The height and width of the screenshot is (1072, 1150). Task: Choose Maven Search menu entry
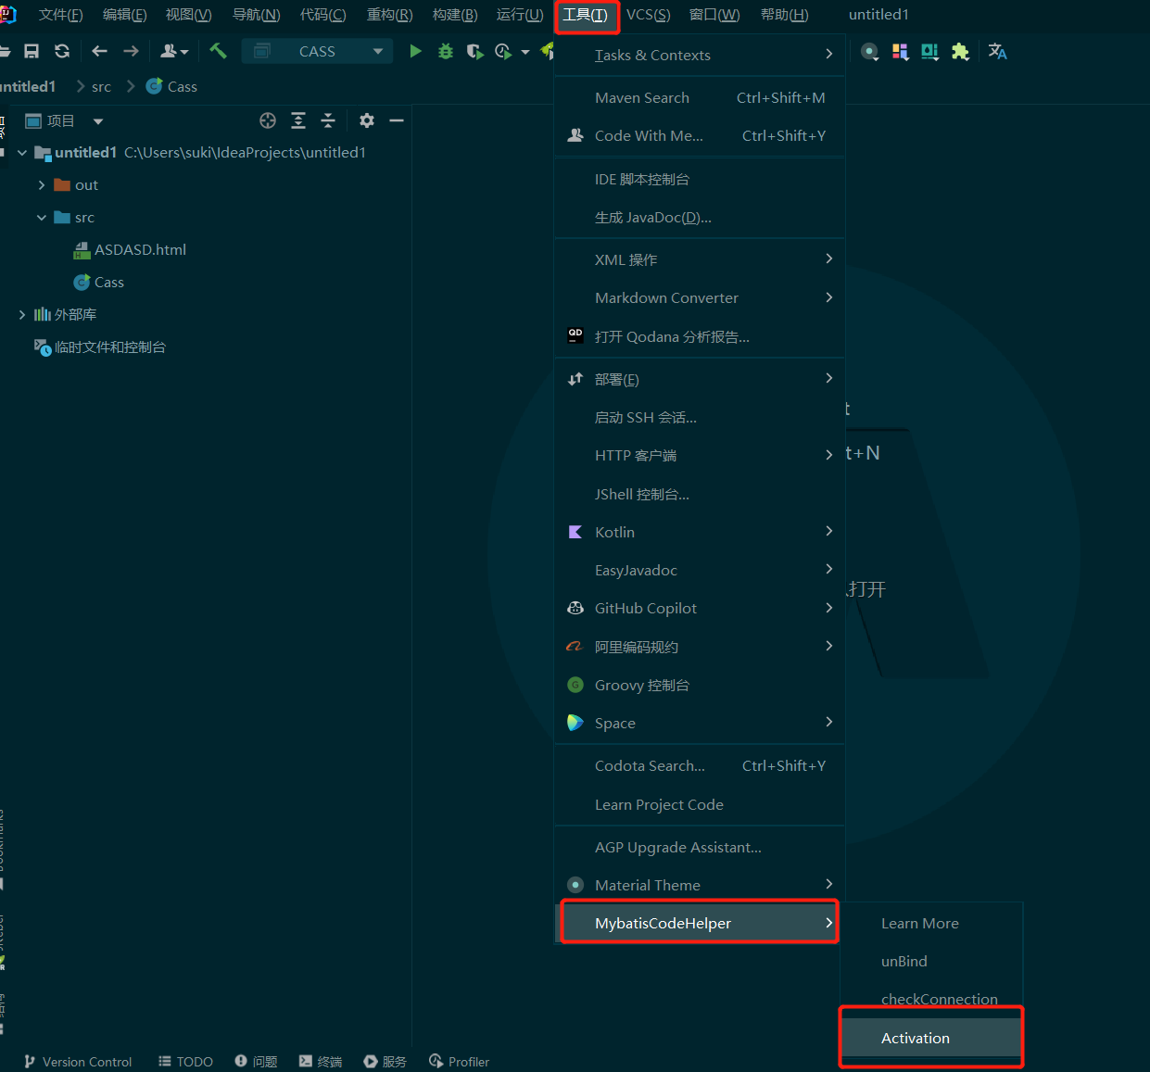700,97
